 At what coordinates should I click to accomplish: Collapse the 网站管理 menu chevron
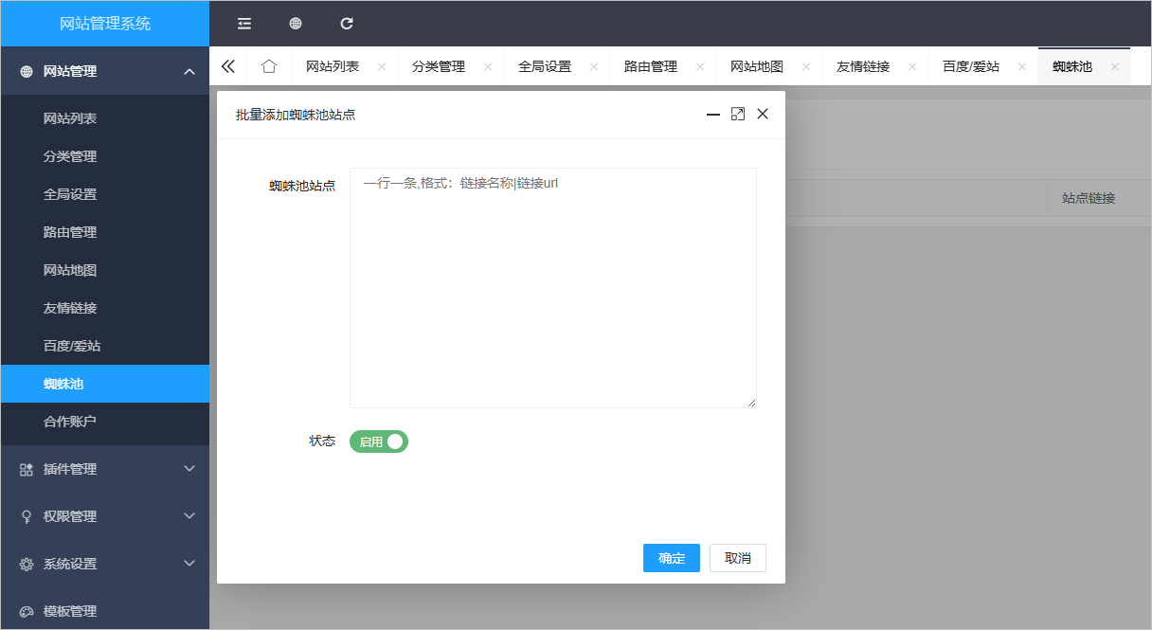coord(189,71)
